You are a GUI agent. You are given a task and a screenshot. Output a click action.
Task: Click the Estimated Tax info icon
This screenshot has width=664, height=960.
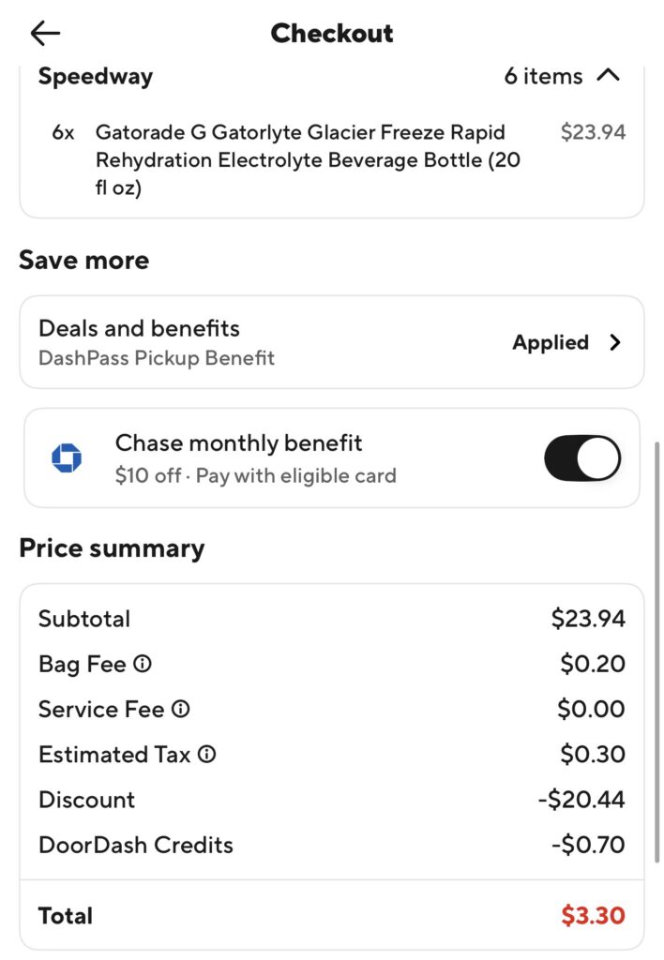tap(207, 754)
